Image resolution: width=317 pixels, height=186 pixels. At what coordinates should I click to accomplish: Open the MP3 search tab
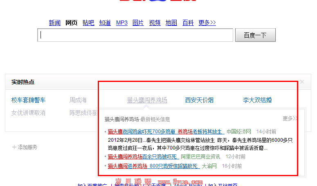point(122,23)
